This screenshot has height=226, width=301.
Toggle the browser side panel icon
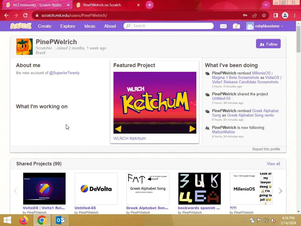pyautogui.click(x=276, y=15)
